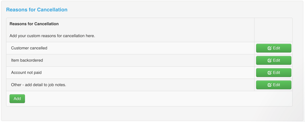Edit the Other - add detail reason
This screenshot has height=122, width=305.
point(274,85)
